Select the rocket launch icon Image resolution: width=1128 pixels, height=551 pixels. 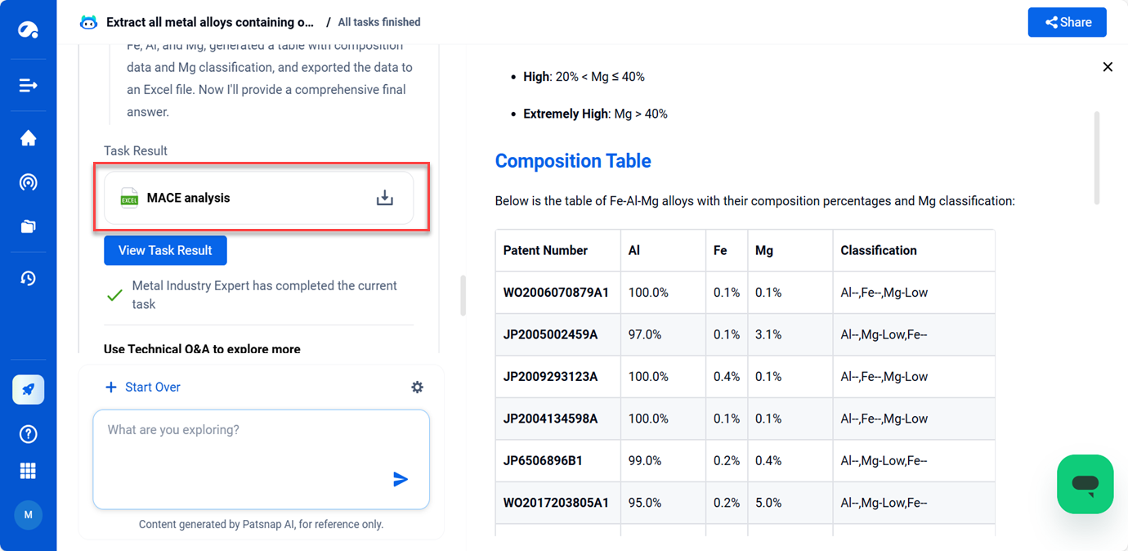[x=28, y=390]
